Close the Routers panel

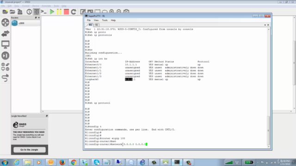(x=39, y=18)
